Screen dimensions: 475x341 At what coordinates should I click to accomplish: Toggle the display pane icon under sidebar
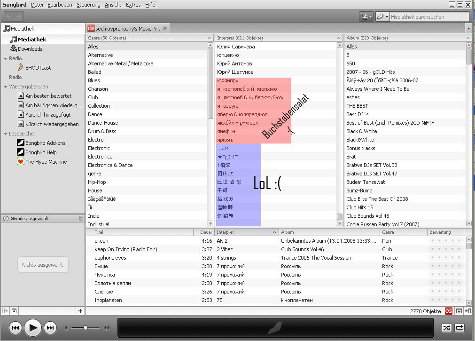coord(14,311)
